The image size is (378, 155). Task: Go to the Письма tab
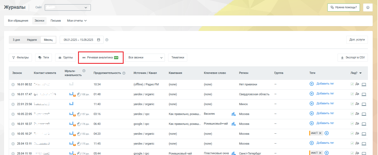tap(56, 21)
